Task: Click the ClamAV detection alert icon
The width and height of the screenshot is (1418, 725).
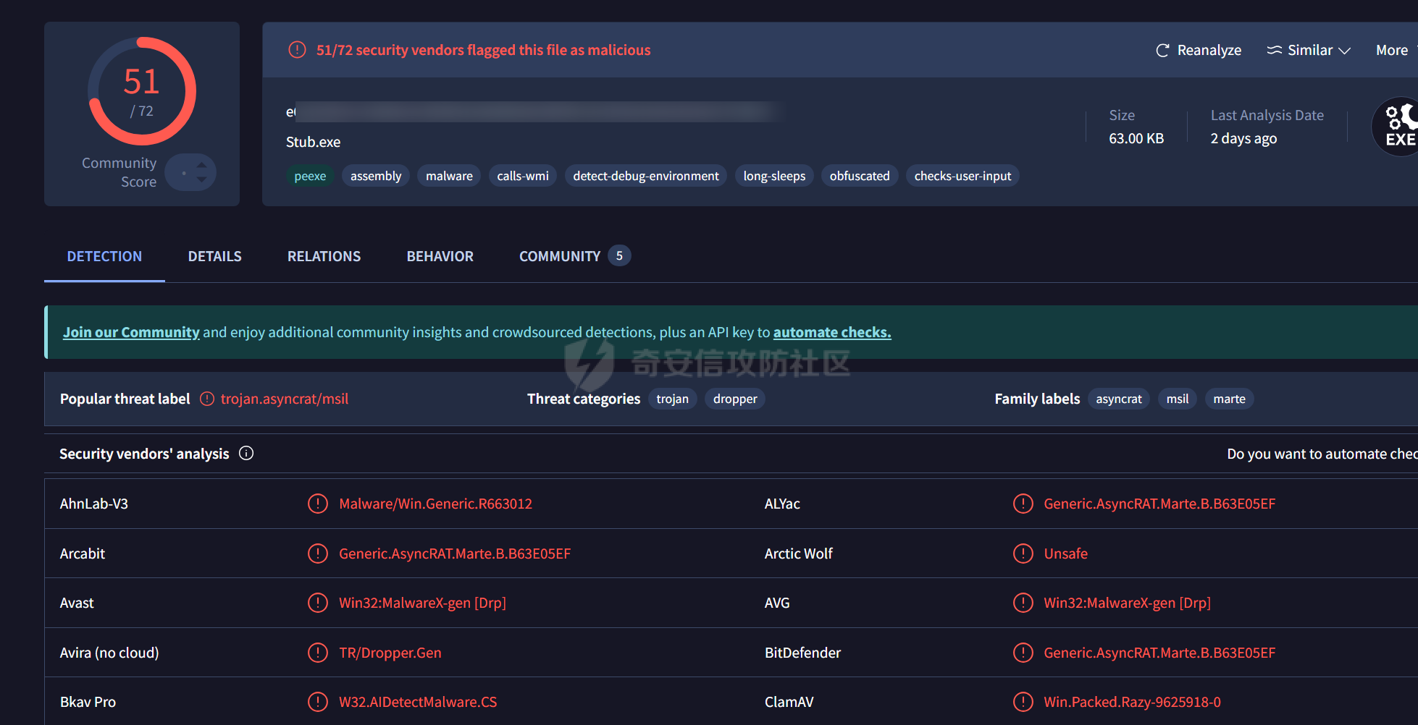Action: click(1023, 702)
